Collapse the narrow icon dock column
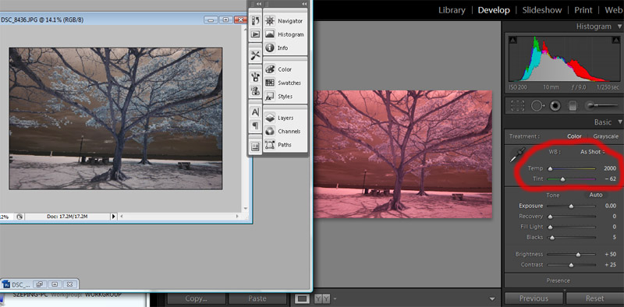 (x=259, y=4)
